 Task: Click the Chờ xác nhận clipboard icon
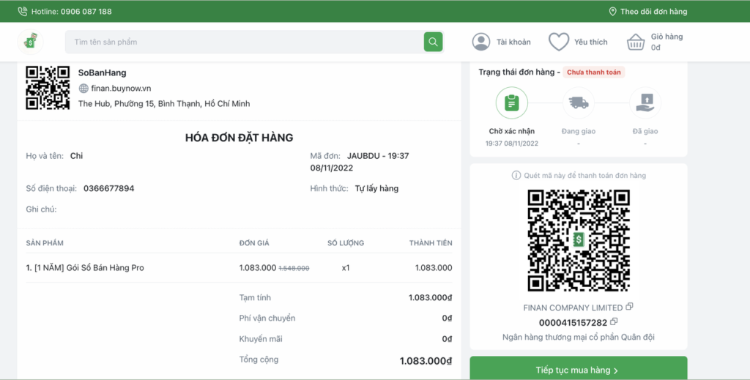coord(512,103)
